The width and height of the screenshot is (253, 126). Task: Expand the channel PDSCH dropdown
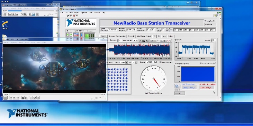click(x=155, y=62)
